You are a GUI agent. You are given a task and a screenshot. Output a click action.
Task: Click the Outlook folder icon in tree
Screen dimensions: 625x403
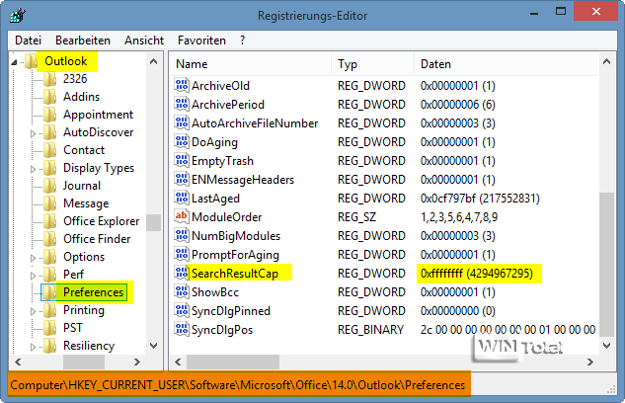31,61
